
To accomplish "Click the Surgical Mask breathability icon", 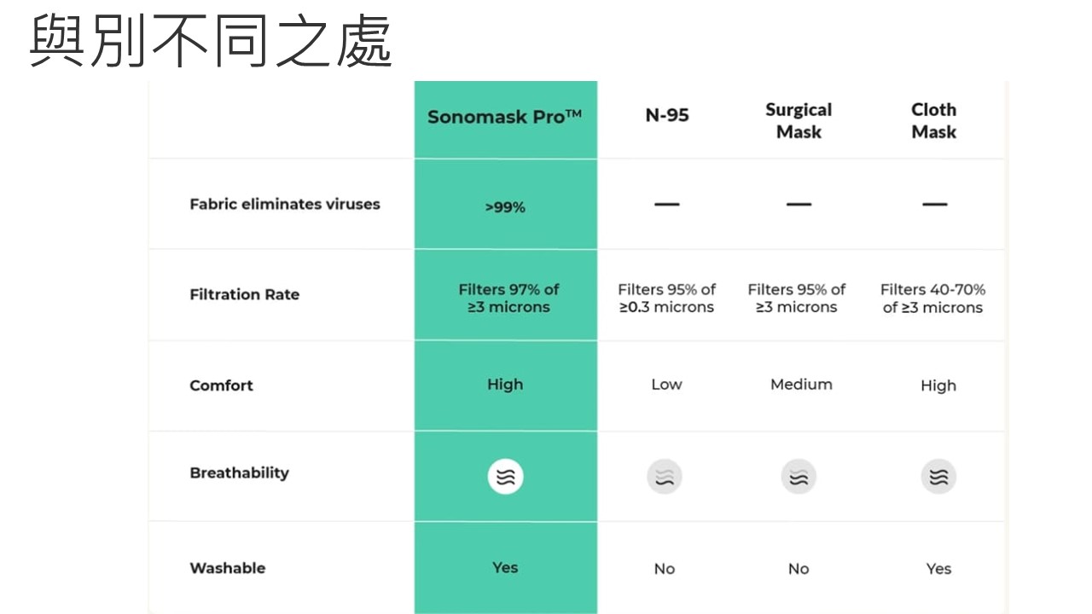I will [799, 477].
